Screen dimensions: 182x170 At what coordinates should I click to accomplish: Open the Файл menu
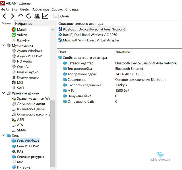[x=5, y=9]
